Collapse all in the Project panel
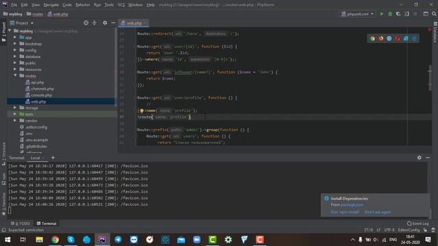This screenshot has width=438, height=246. (94, 23)
